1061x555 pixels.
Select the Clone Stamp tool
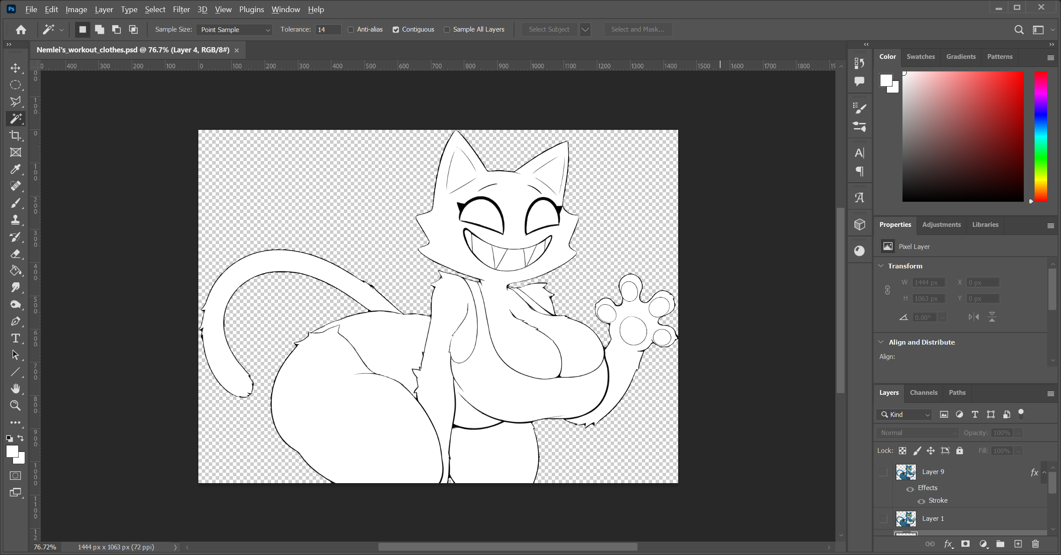16,220
